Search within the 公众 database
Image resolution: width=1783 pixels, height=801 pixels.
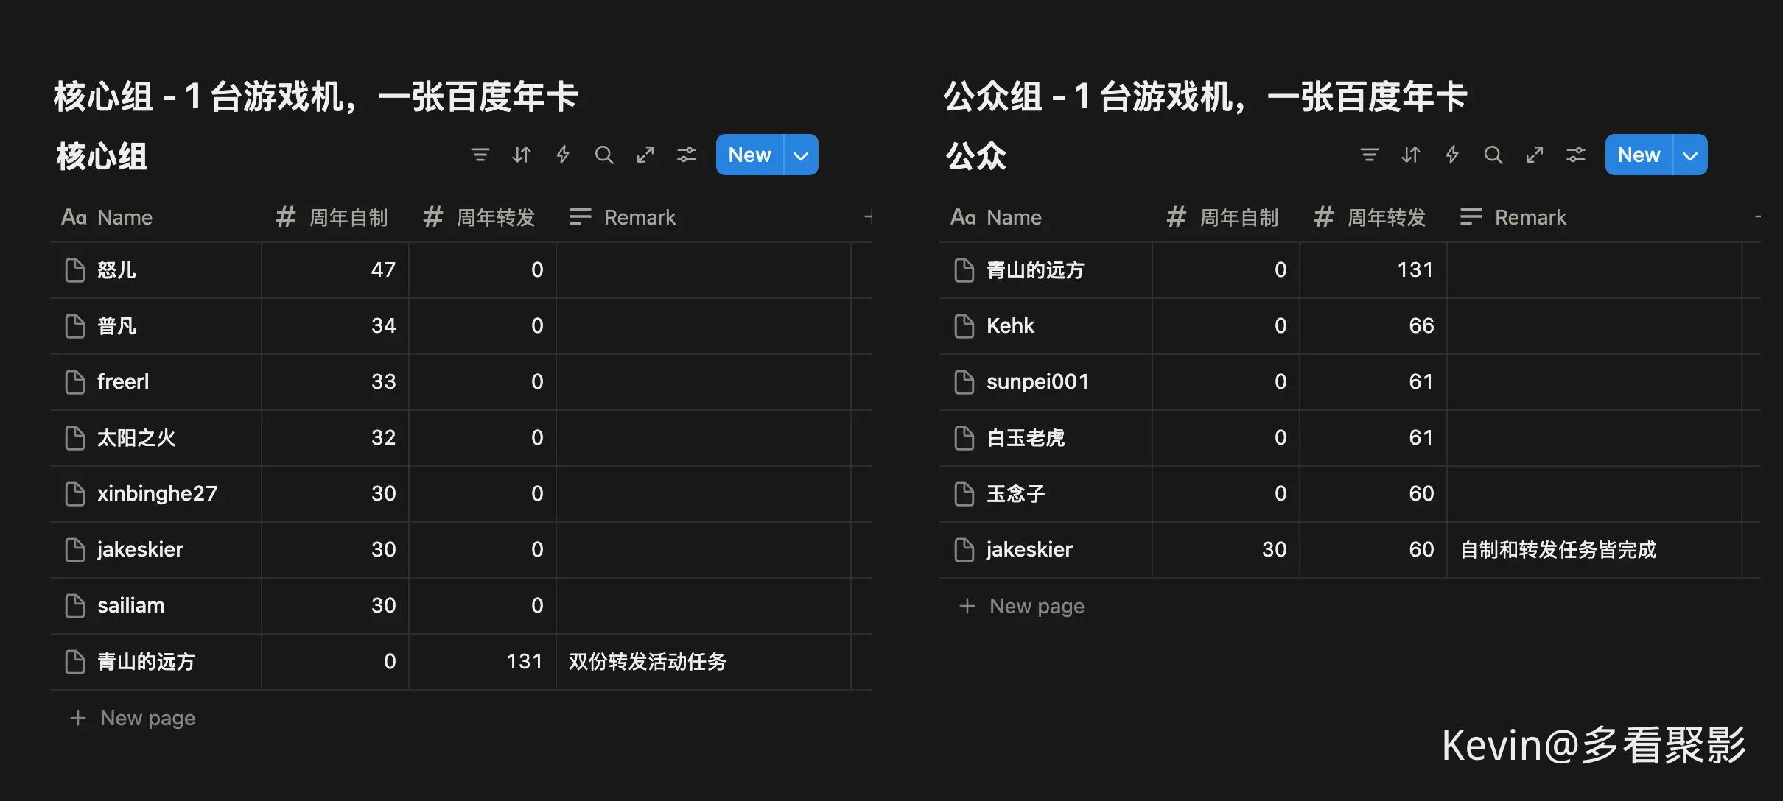point(1493,155)
